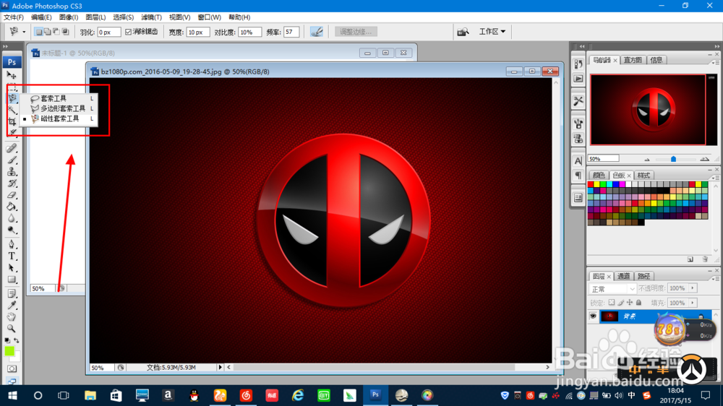Select the Magic Wand tool
723x406 pixels.
pyautogui.click(x=12, y=110)
